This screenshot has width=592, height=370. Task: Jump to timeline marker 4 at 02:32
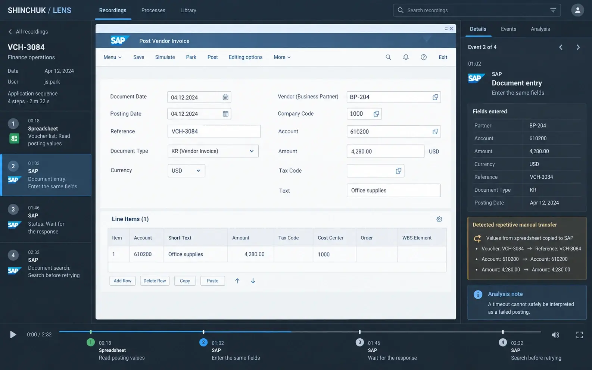click(x=503, y=342)
